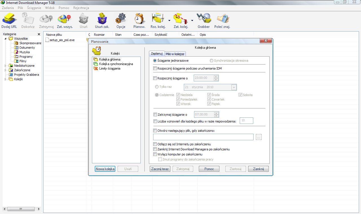Click Kategorie panel horizontal scrollbar

click(x=21, y=209)
